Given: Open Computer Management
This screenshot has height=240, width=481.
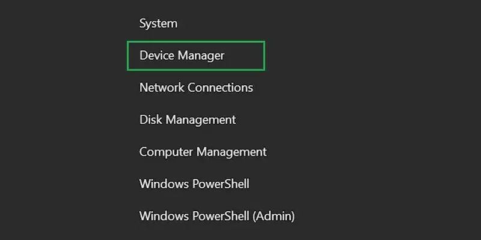Looking at the screenshot, I should (203, 152).
